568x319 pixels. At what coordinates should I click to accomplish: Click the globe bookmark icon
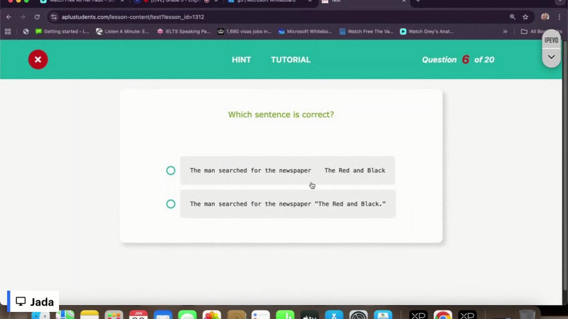[x=26, y=31]
